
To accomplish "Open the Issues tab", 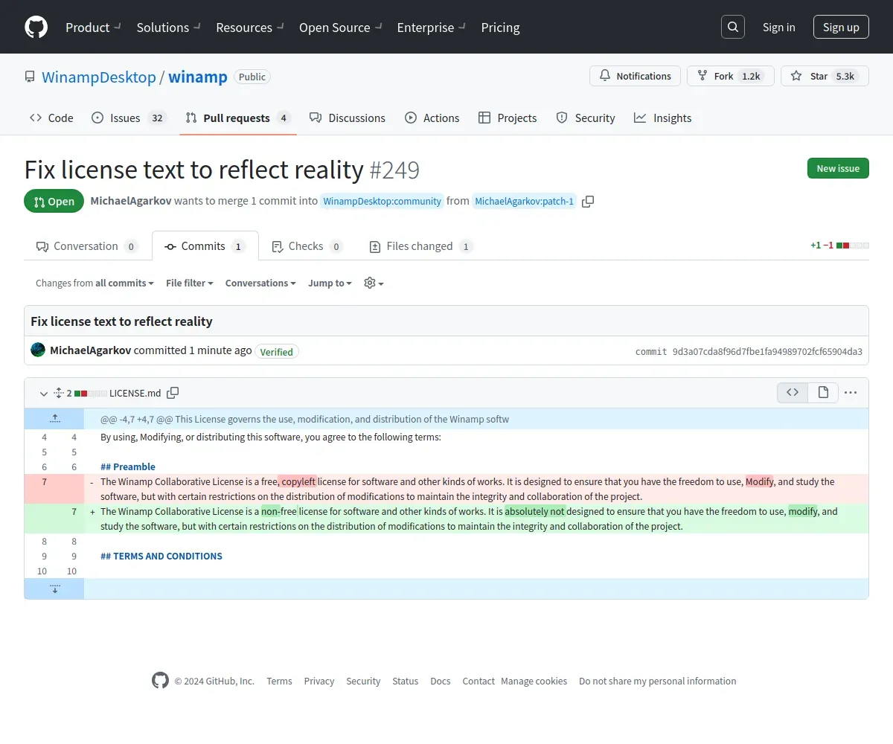I will 129,118.
